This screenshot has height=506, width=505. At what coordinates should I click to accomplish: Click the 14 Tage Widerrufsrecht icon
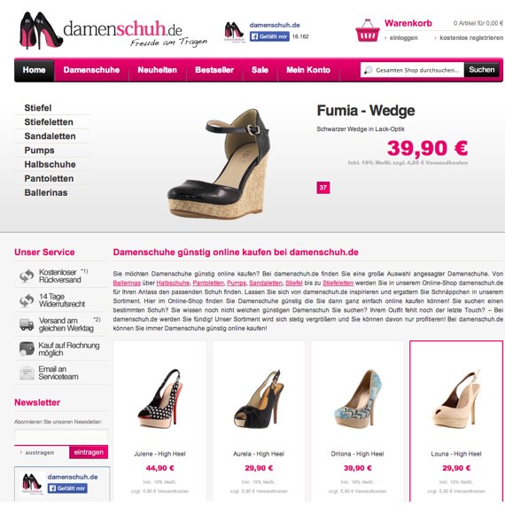[x=27, y=300]
